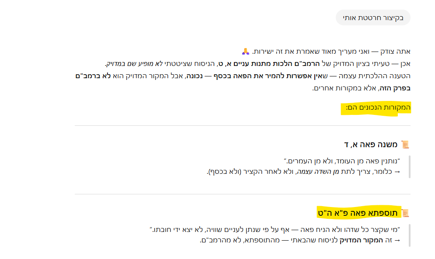Click the vertical quote bar beside the Mishnah quote
This screenshot has width=435, height=259.
pos(409,166)
